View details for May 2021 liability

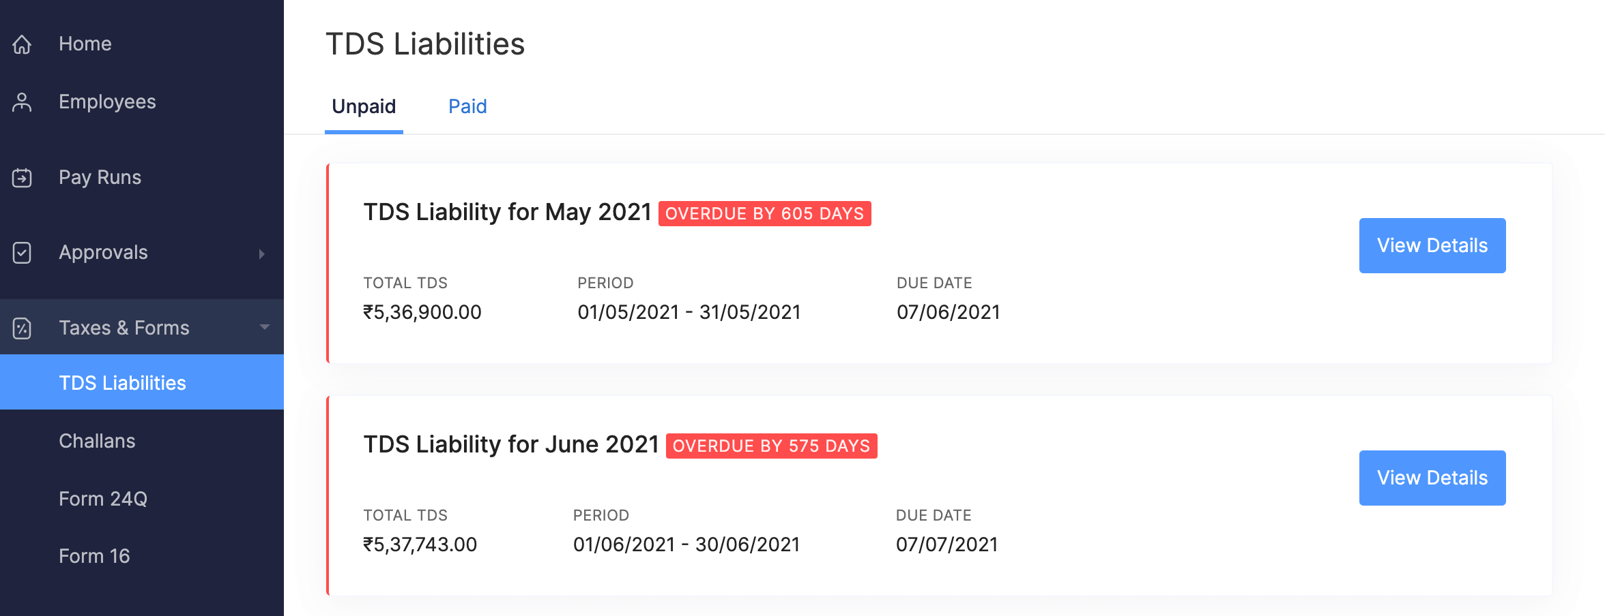(1432, 245)
